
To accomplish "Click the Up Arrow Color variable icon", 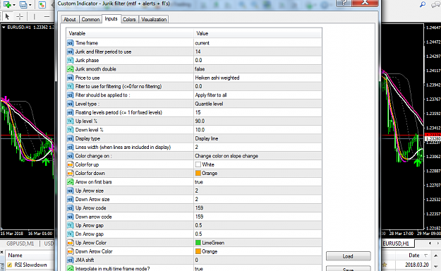I will 71,243.
